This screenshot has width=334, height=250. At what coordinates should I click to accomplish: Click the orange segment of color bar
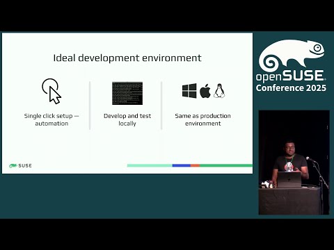(195, 165)
